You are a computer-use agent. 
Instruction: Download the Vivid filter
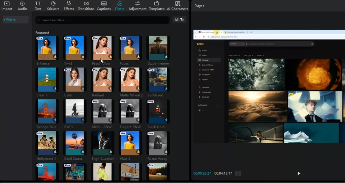tap(83, 57)
